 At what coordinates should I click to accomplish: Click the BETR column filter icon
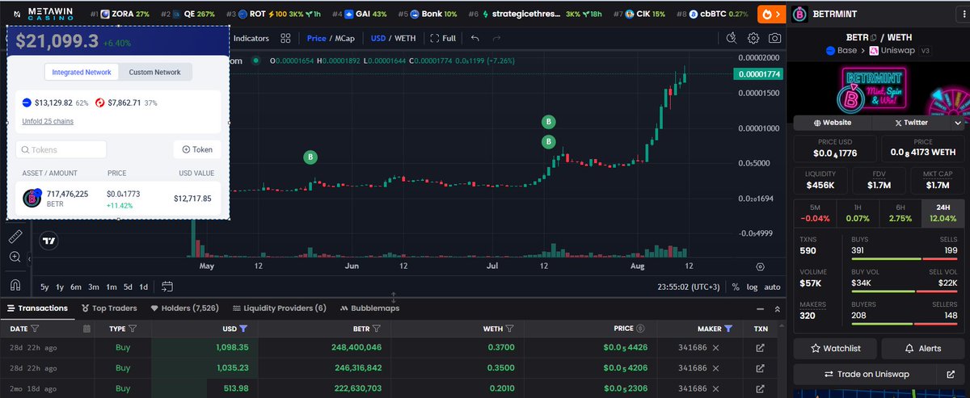coord(377,329)
